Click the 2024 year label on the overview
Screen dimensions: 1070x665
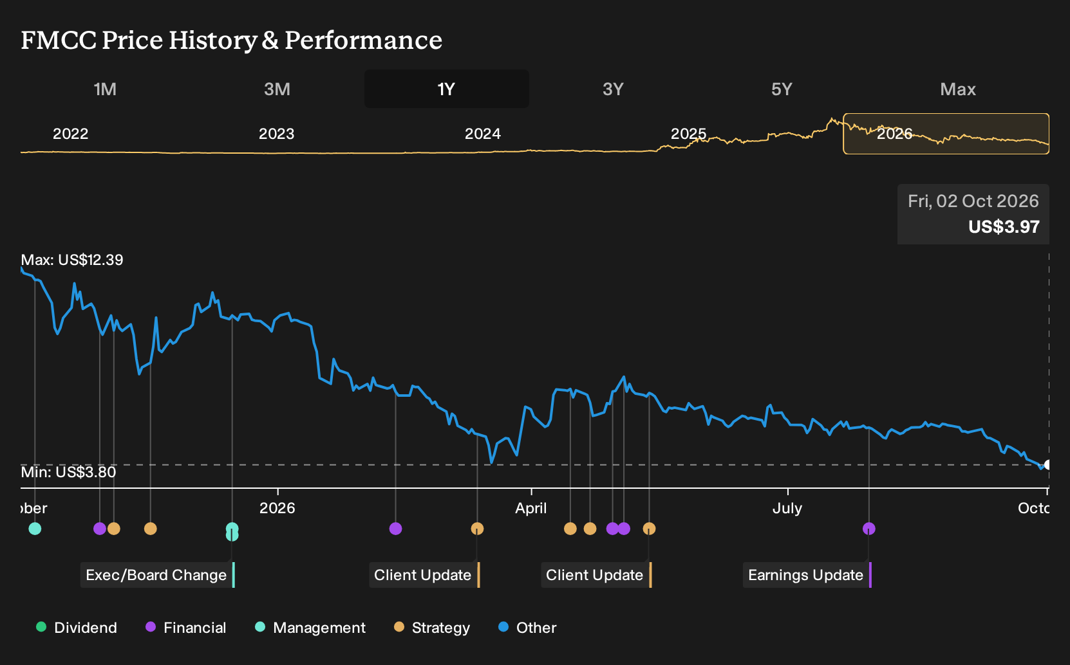pyautogui.click(x=483, y=134)
